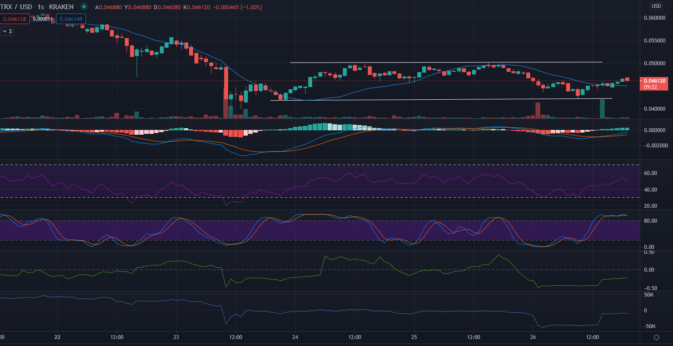Click the red sell price 0.046138
This screenshot has height=346, width=673.
pyautogui.click(x=15, y=19)
